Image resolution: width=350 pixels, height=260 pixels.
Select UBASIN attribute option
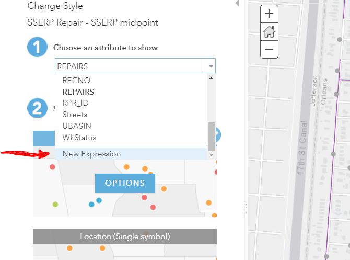coord(76,126)
